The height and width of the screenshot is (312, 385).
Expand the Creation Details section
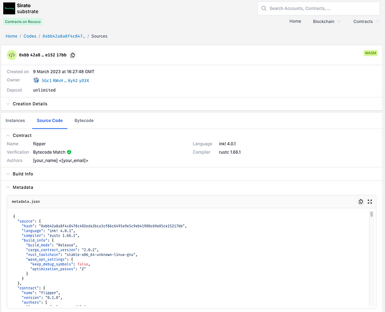click(x=9, y=104)
